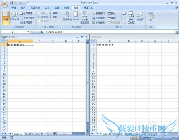Click last-sheet navigation arrow in right window

(100, 134)
